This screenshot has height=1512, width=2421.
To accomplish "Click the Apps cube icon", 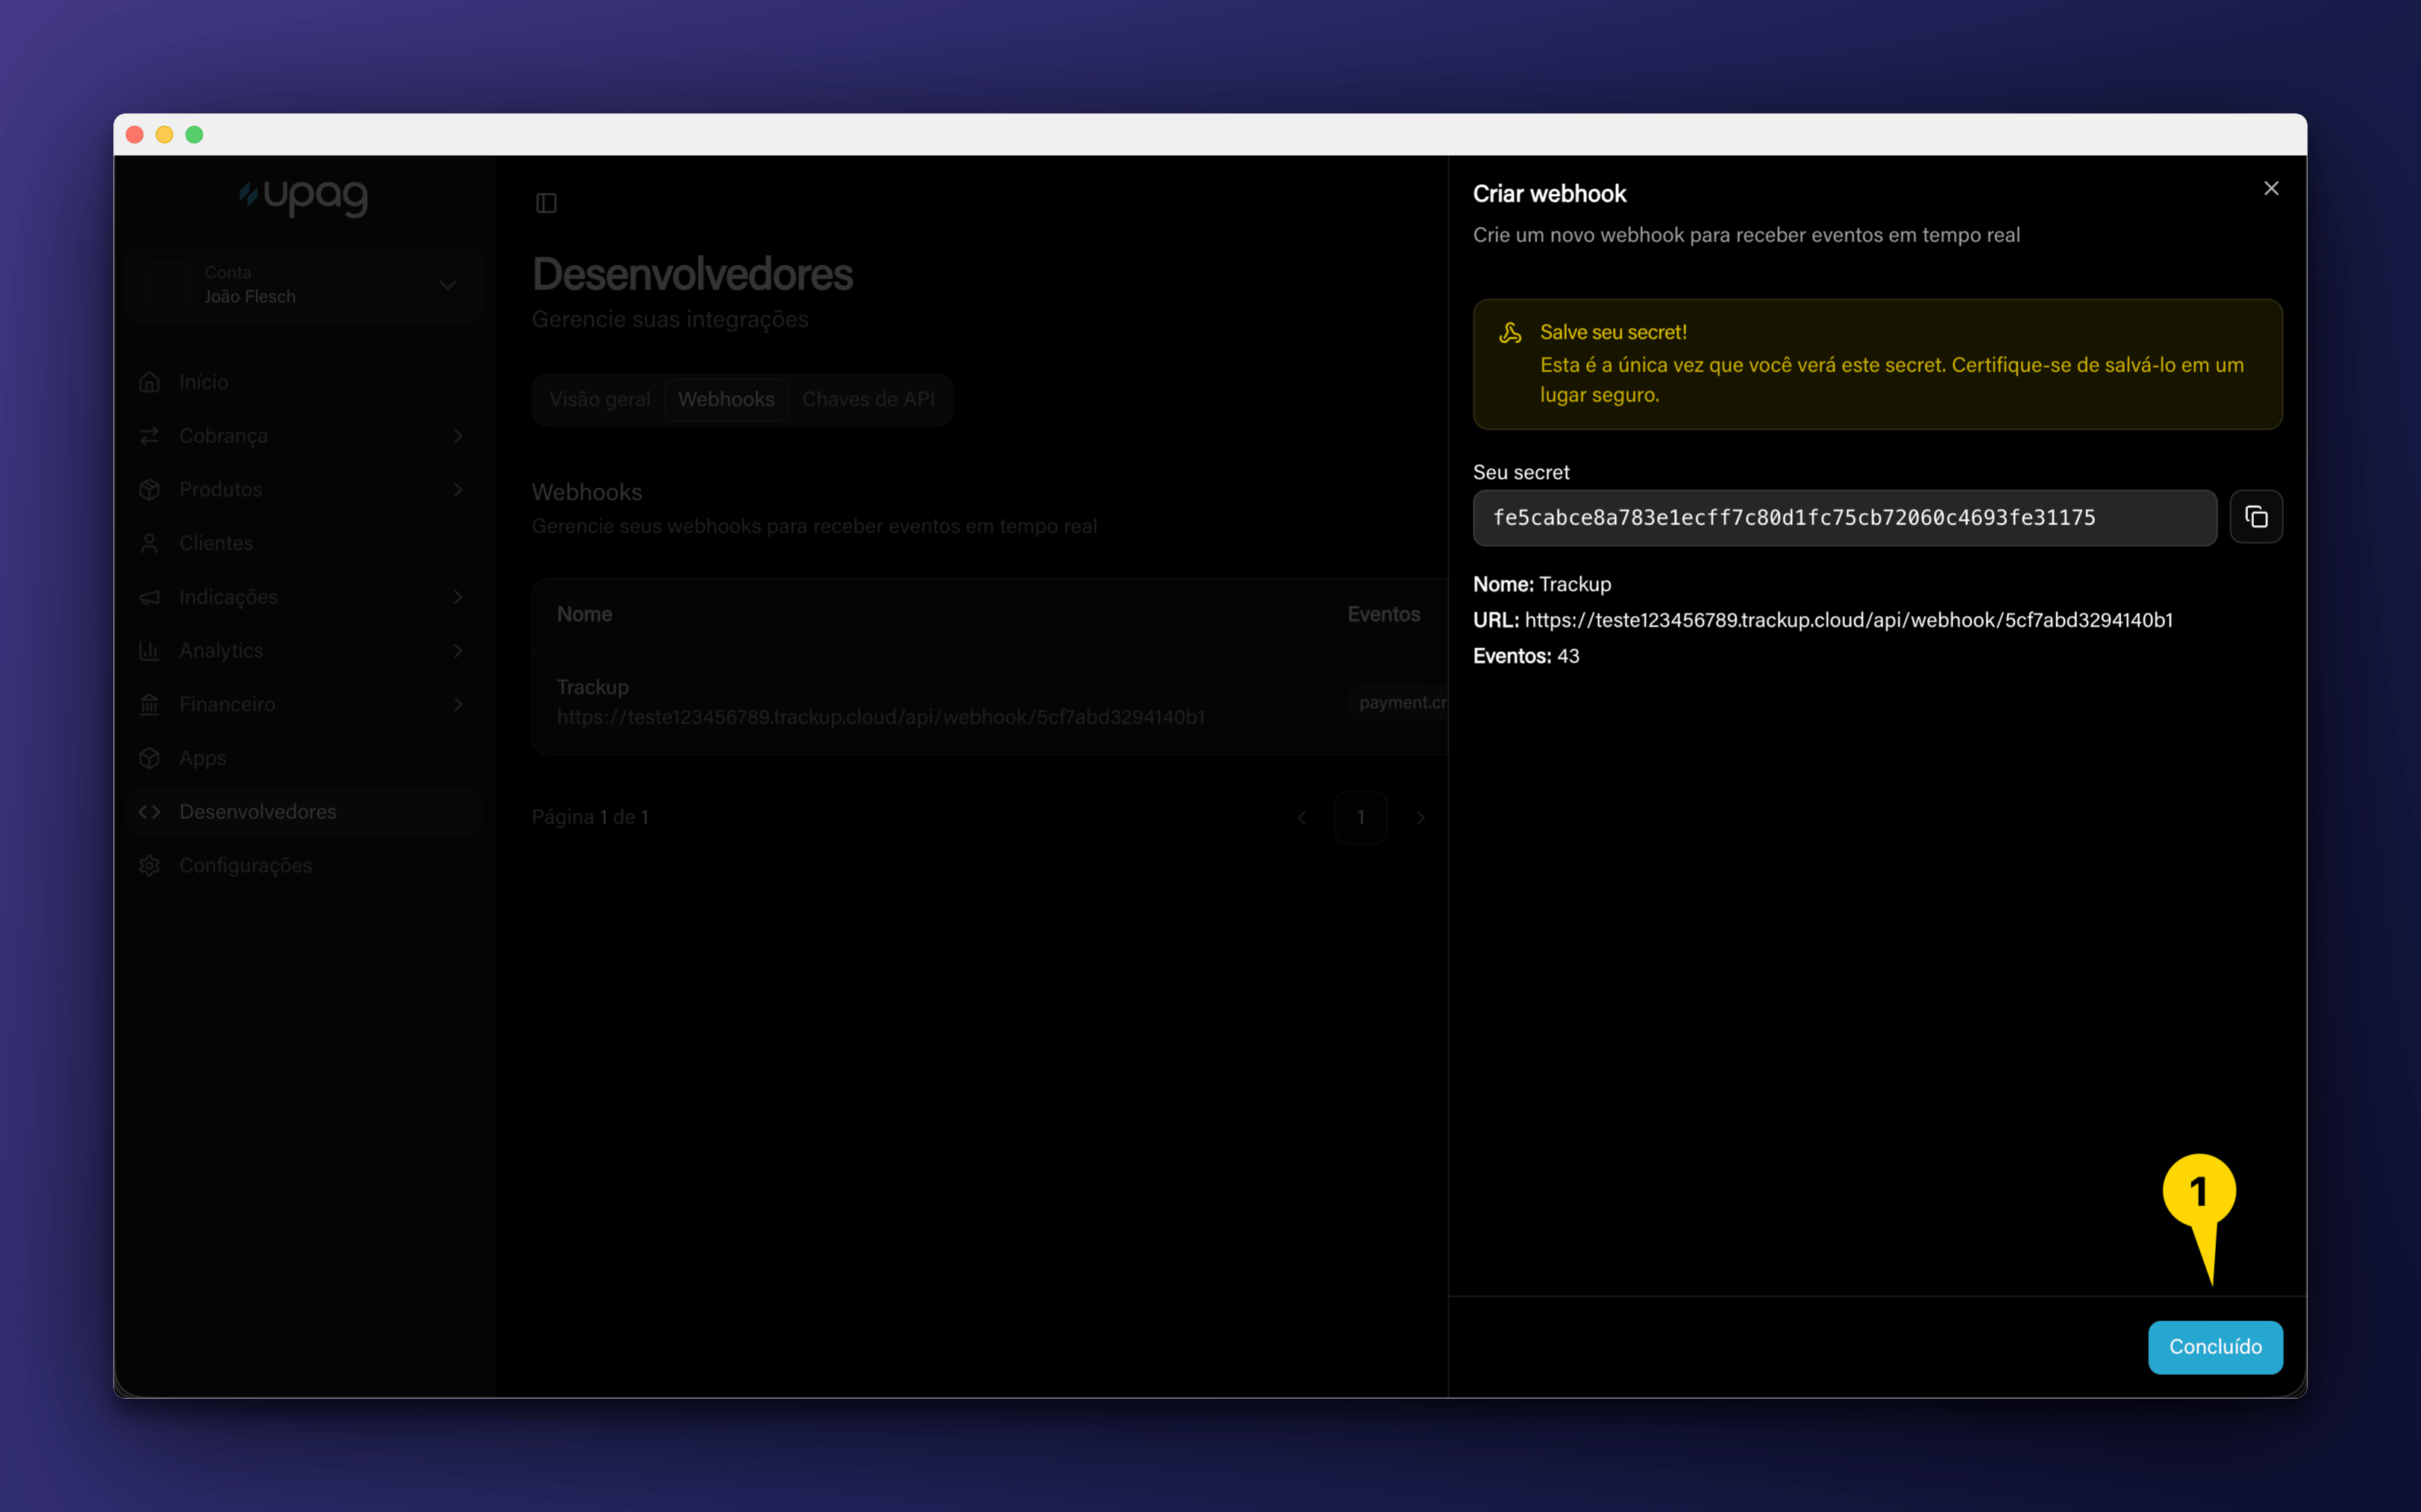I will pyautogui.click(x=150, y=758).
